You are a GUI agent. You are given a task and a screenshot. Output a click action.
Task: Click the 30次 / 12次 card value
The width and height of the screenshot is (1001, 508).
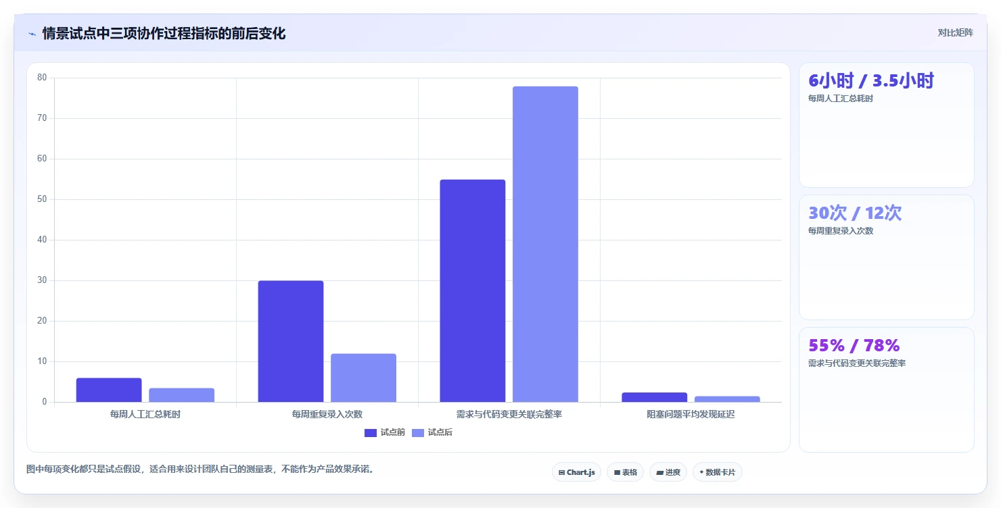(855, 213)
